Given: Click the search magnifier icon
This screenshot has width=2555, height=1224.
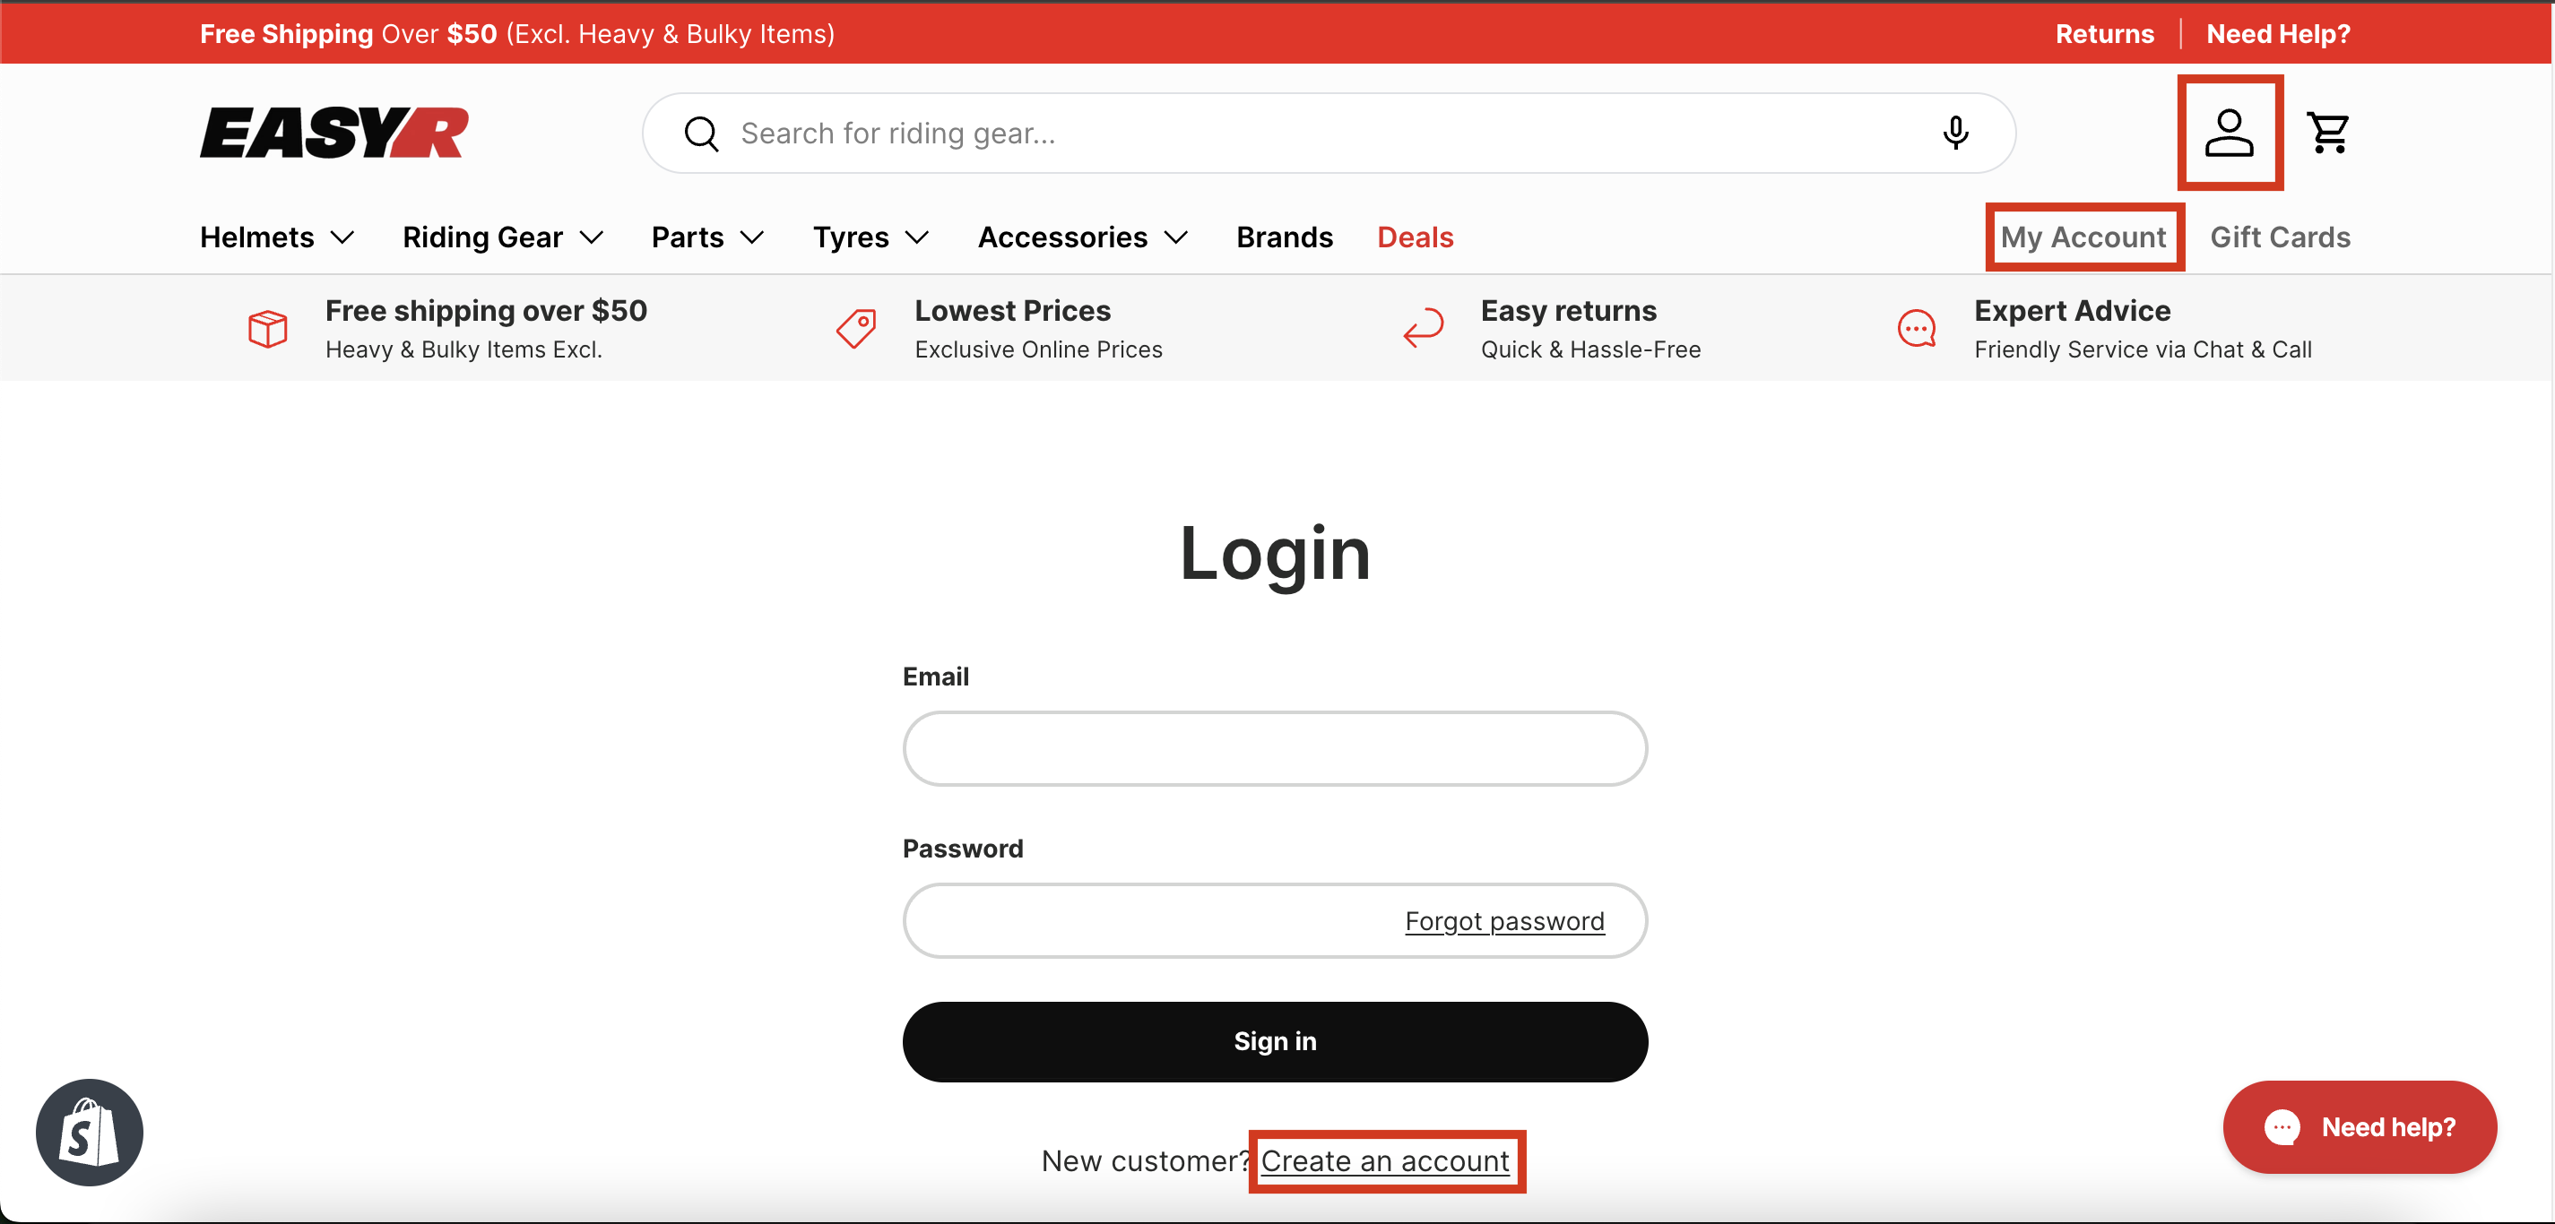Looking at the screenshot, I should (x=701, y=134).
